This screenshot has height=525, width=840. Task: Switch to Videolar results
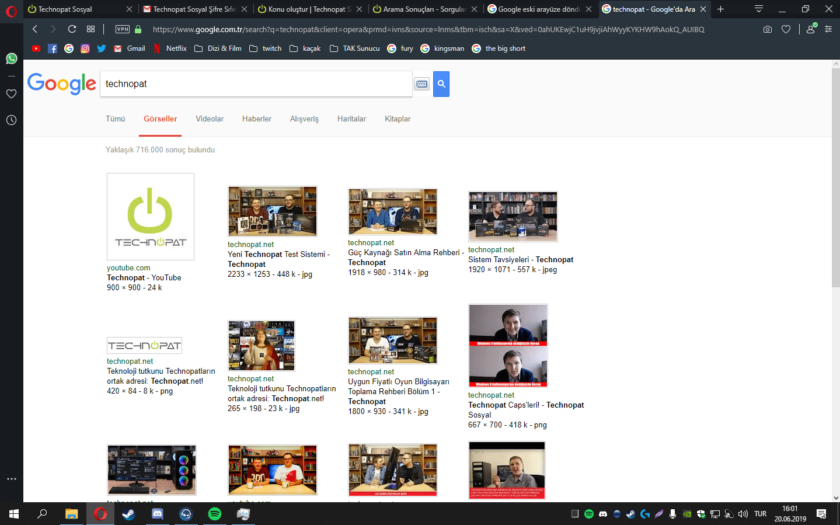point(210,119)
